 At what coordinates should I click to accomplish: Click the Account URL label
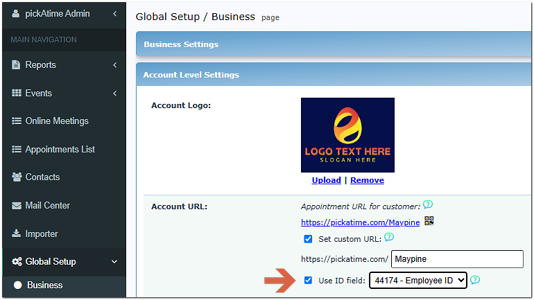tap(180, 206)
